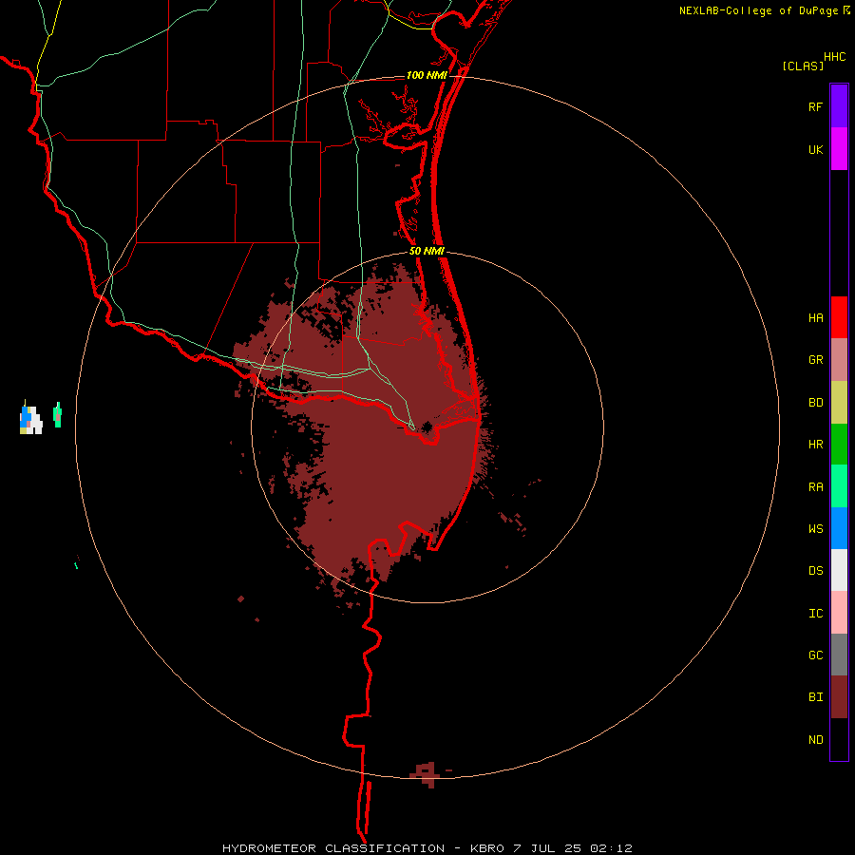855x855 pixels.
Task: Click the Hydrometeor Classification KBRO title text
Action: [427, 848]
